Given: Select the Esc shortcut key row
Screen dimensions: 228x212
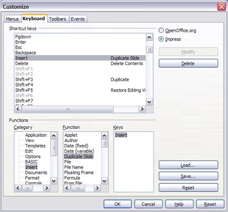Looking at the screenshot, I should pos(80,47).
